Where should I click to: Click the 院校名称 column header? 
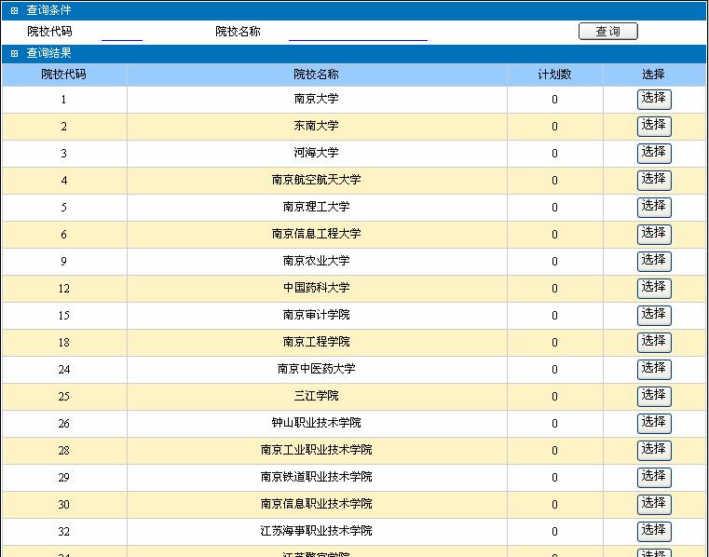[x=316, y=75]
